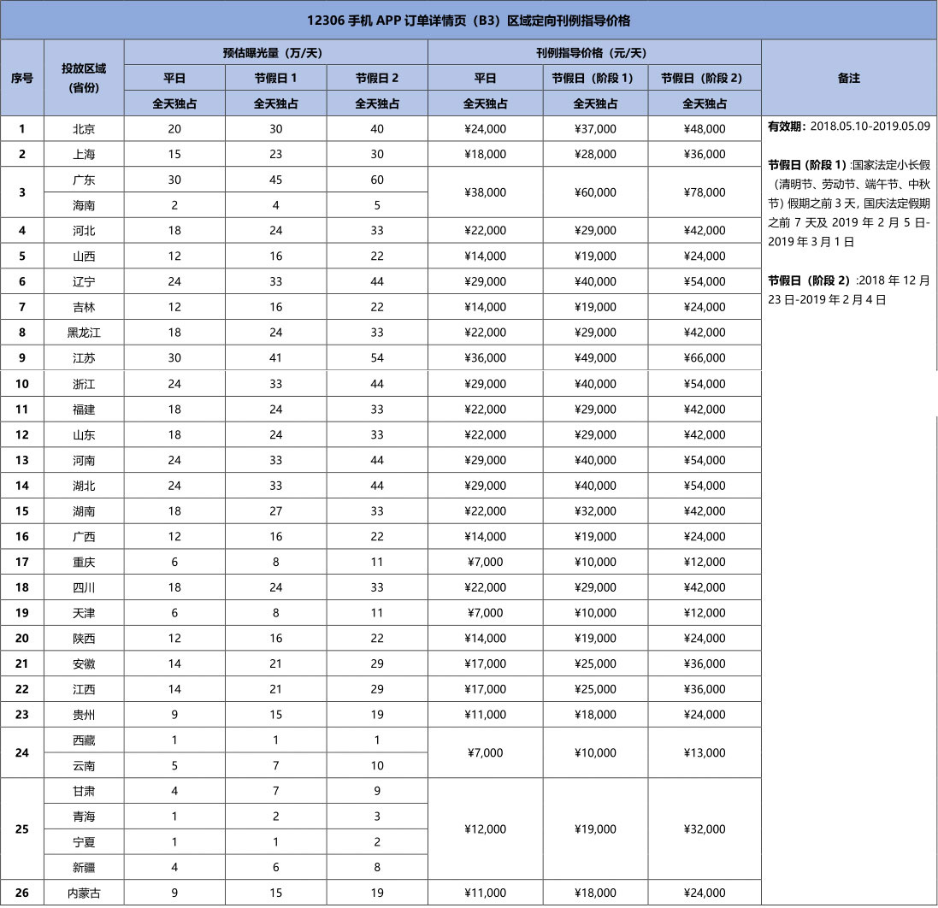Select the 河南 region cell

(x=84, y=460)
